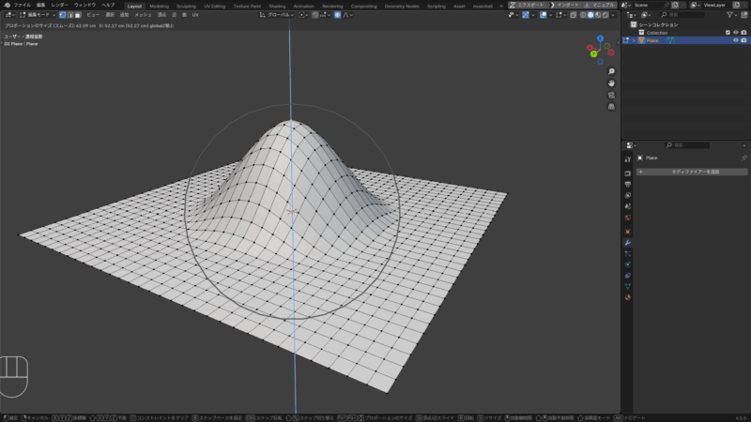Screen dimensions: 751x422
Task: Click the viewport zoom magnifier icon
Action: [611, 71]
